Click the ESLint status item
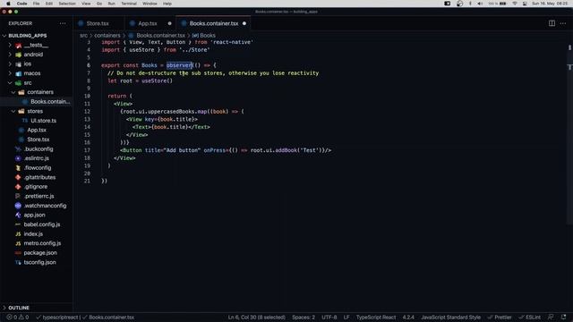Viewport: 573px width, 322px height. coord(530,318)
